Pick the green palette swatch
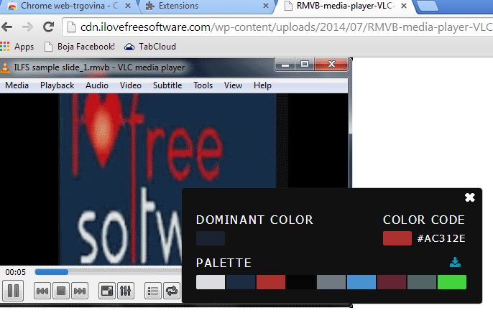 tap(452, 282)
